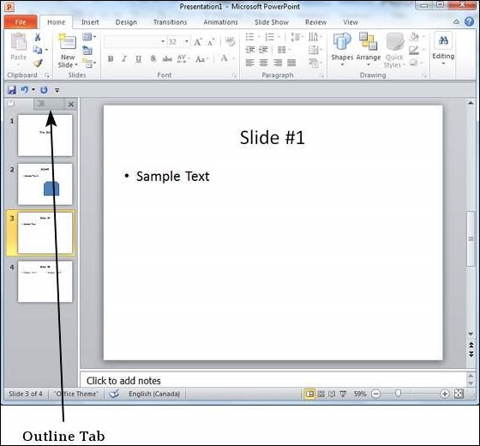Open the Animations tab
480x446 pixels.
click(220, 22)
